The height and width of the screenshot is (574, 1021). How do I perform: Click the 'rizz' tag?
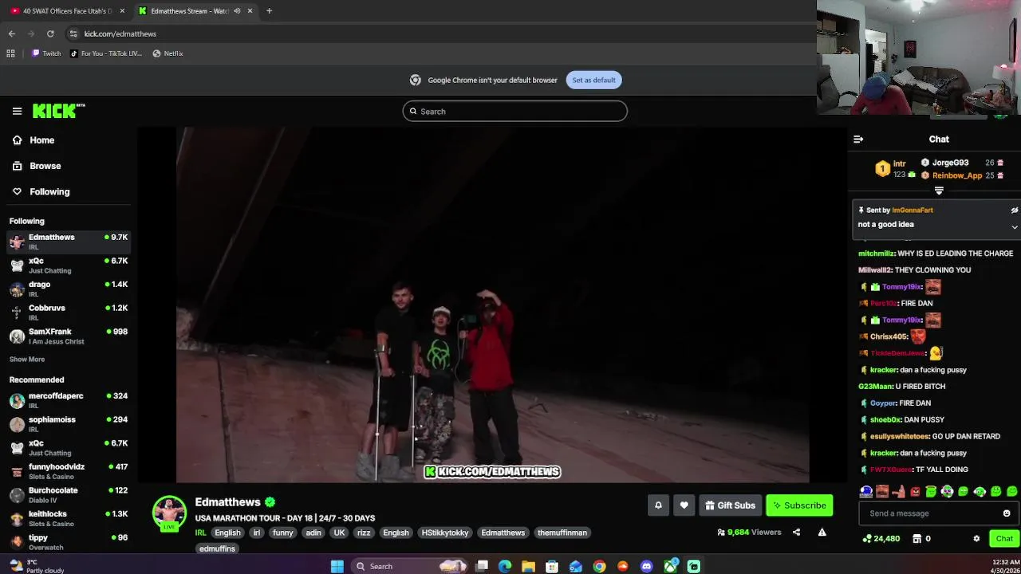(364, 533)
